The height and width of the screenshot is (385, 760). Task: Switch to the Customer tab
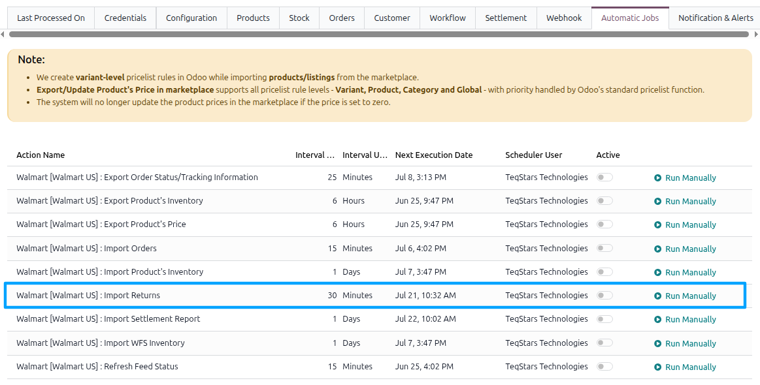(392, 18)
